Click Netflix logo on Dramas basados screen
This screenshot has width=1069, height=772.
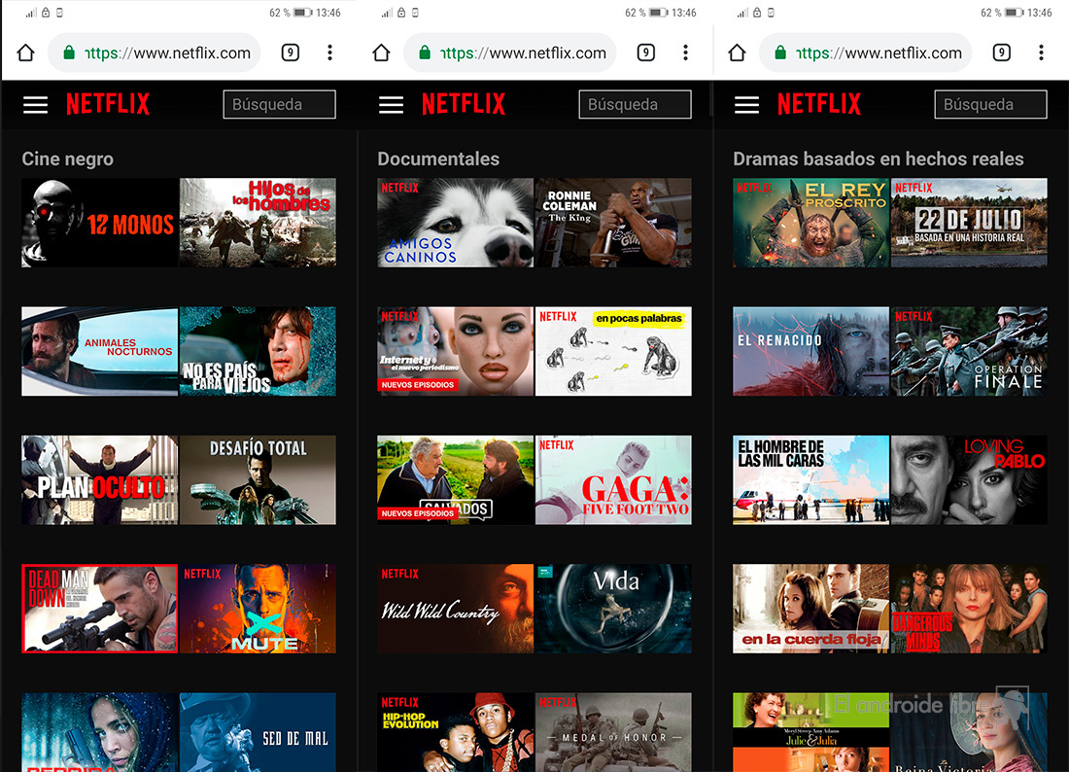(x=819, y=105)
